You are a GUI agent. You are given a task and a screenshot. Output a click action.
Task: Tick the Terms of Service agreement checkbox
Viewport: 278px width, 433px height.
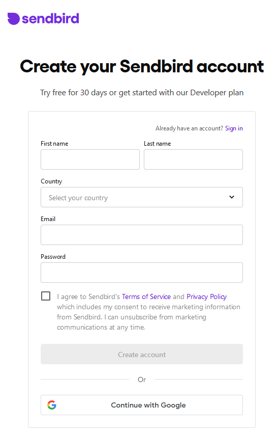tap(46, 296)
